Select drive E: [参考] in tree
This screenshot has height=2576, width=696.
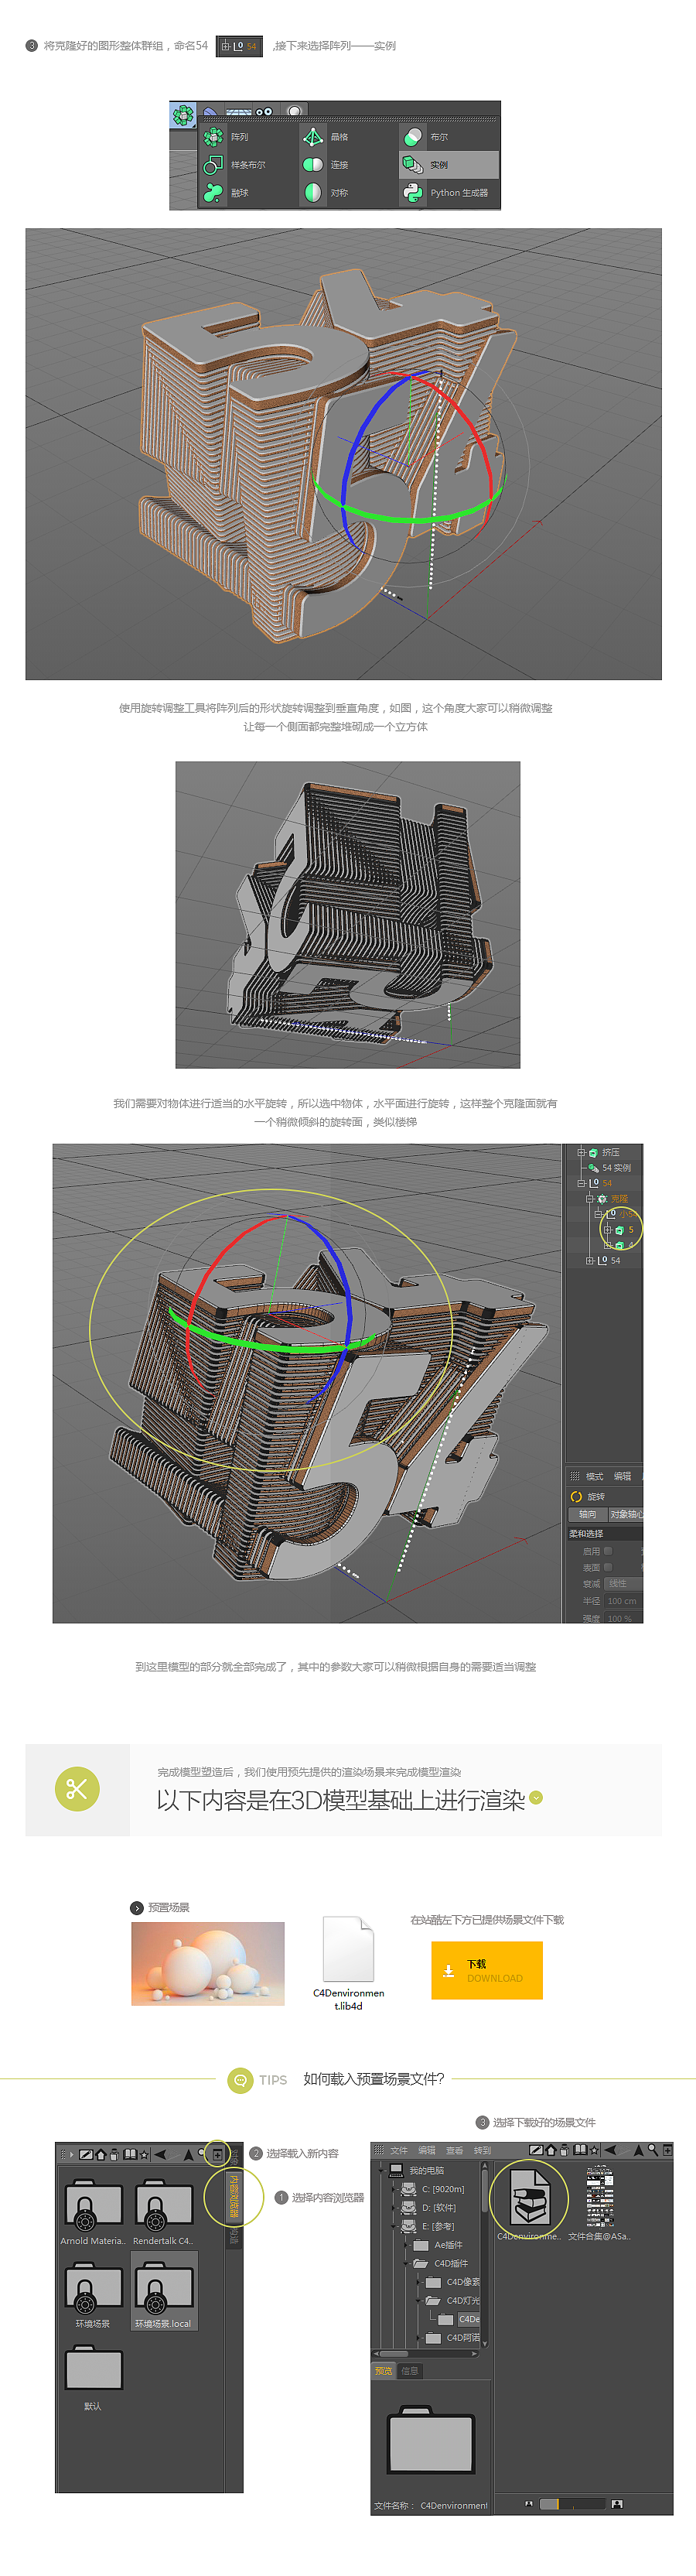click(x=438, y=2226)
